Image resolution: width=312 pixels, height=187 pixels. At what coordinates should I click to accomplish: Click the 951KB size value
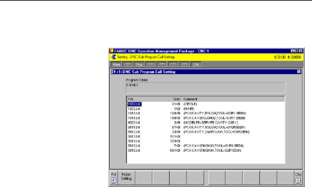[x=175, y=137]
